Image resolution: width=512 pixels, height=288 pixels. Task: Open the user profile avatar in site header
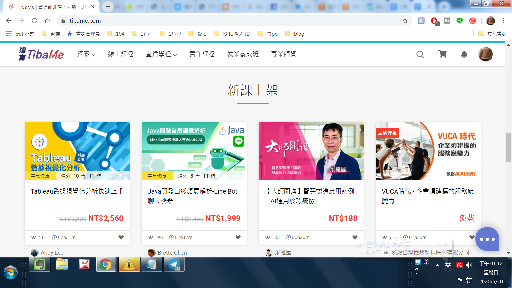coord(485,54)
